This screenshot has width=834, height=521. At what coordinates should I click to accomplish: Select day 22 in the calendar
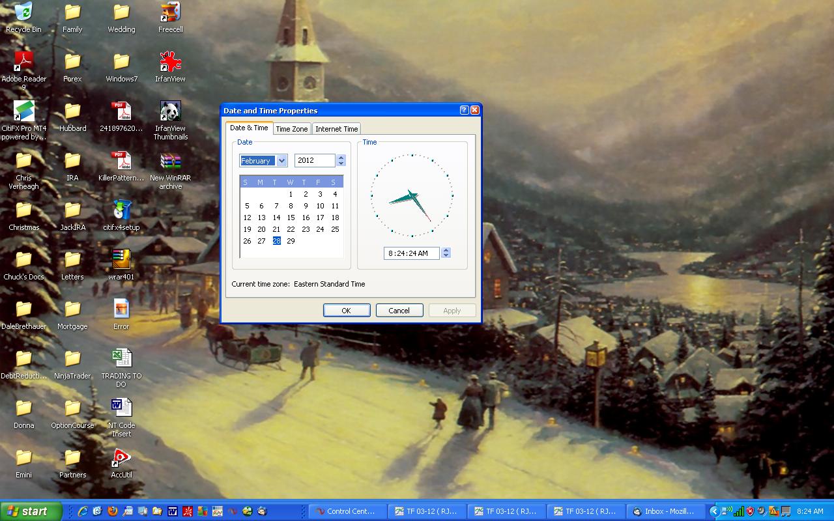click(x=291, y=229)
